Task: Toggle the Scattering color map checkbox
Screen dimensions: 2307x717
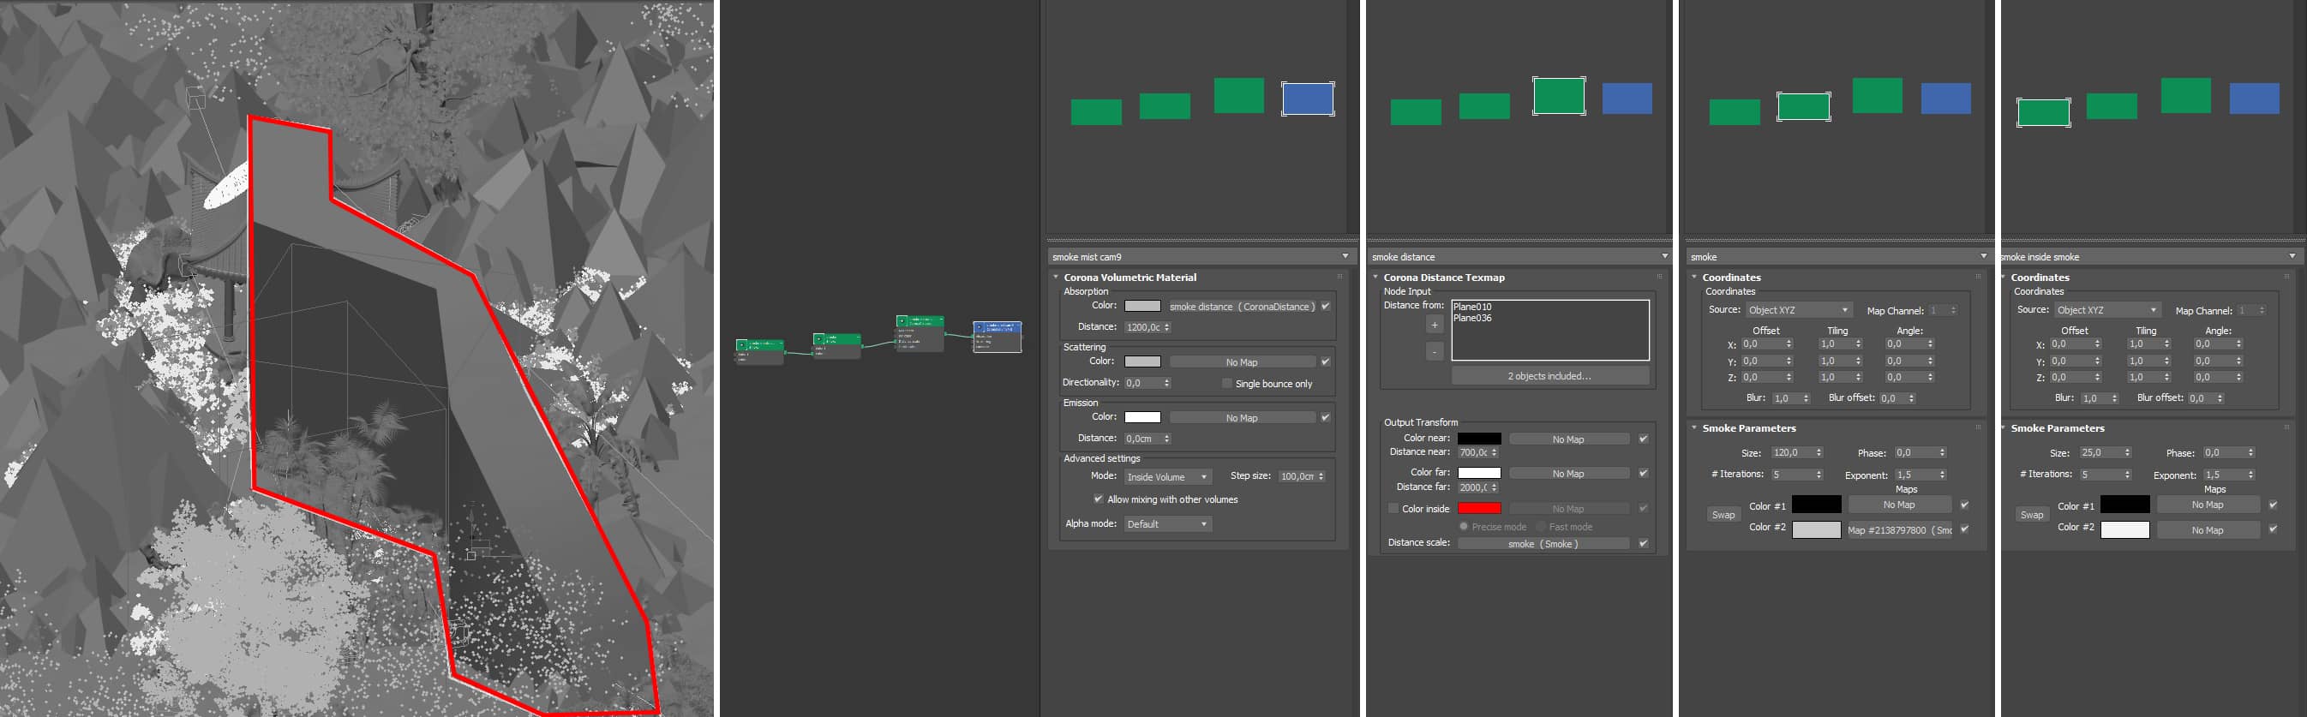Action: pos(1326,361)
